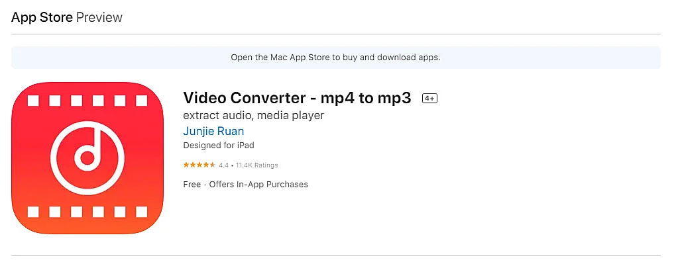The image size is (678, 266).
Task: Click the Open the Mac App Store banner
Action: click(335, 58)
